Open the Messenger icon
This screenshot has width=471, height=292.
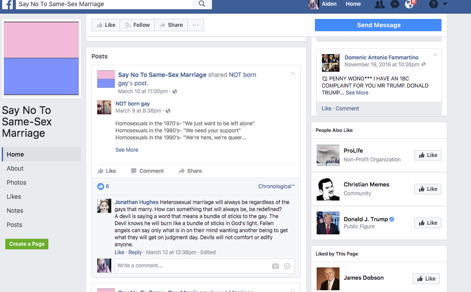395,4
